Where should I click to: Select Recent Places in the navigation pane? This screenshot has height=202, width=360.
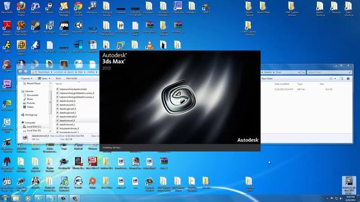[31, 84]
